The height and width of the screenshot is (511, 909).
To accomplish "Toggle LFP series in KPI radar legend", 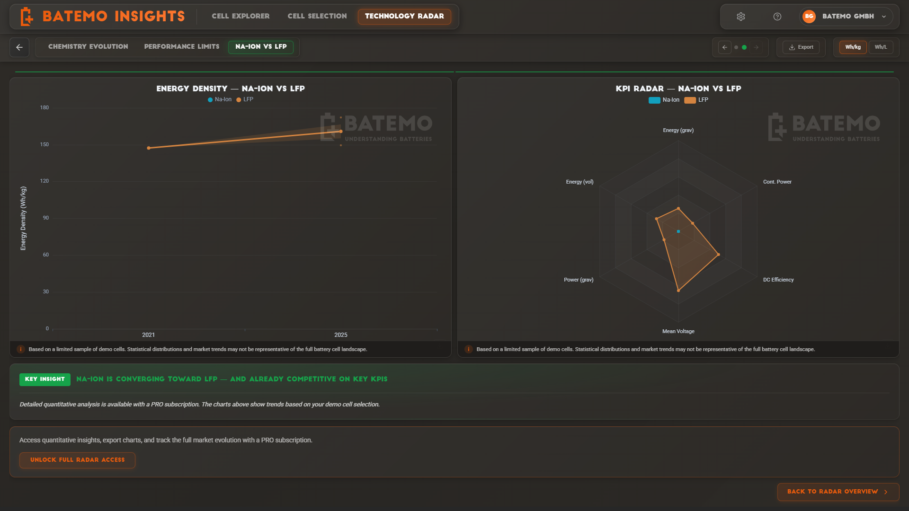I will pyautogui.click(x=696, y=100).
